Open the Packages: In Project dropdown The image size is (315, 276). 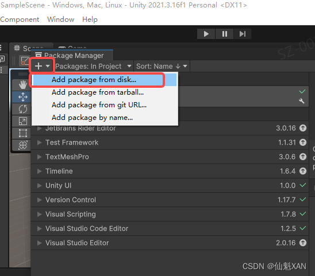tap(94, 66)
